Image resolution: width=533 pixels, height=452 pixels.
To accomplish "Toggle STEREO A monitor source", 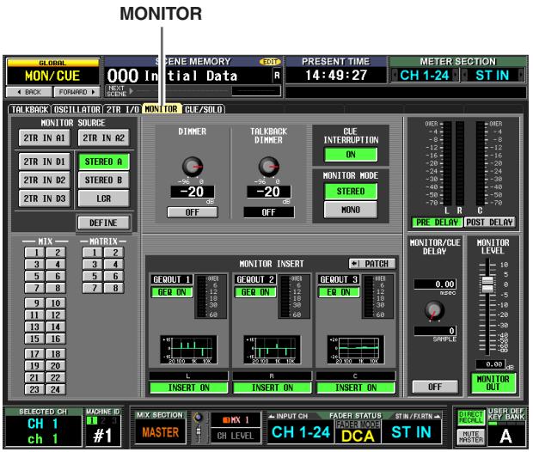I will coord(104,162).
